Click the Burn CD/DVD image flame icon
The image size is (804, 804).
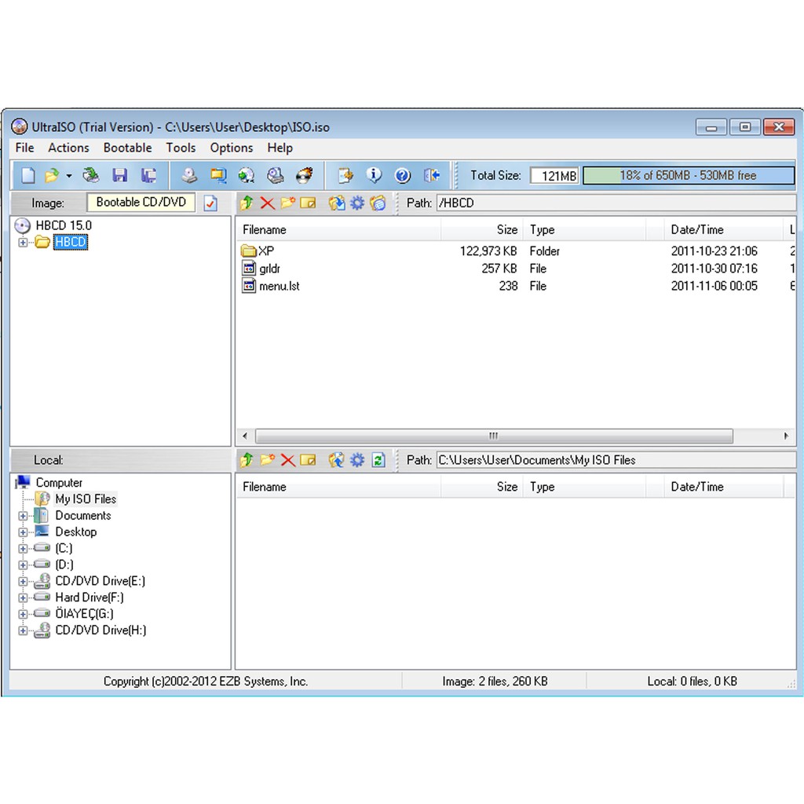(x=304, y=175)
